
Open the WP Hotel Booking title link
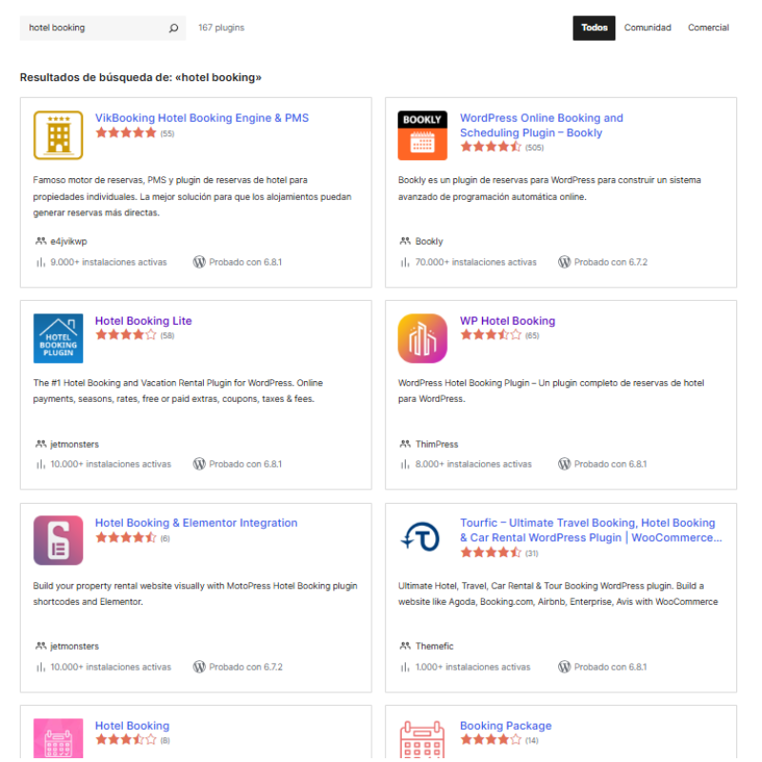pos(508,321)
